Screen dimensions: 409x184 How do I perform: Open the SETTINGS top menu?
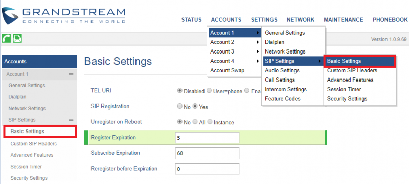point(264,20)
